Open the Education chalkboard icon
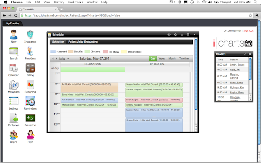The image size is (261, 163). 30,118
